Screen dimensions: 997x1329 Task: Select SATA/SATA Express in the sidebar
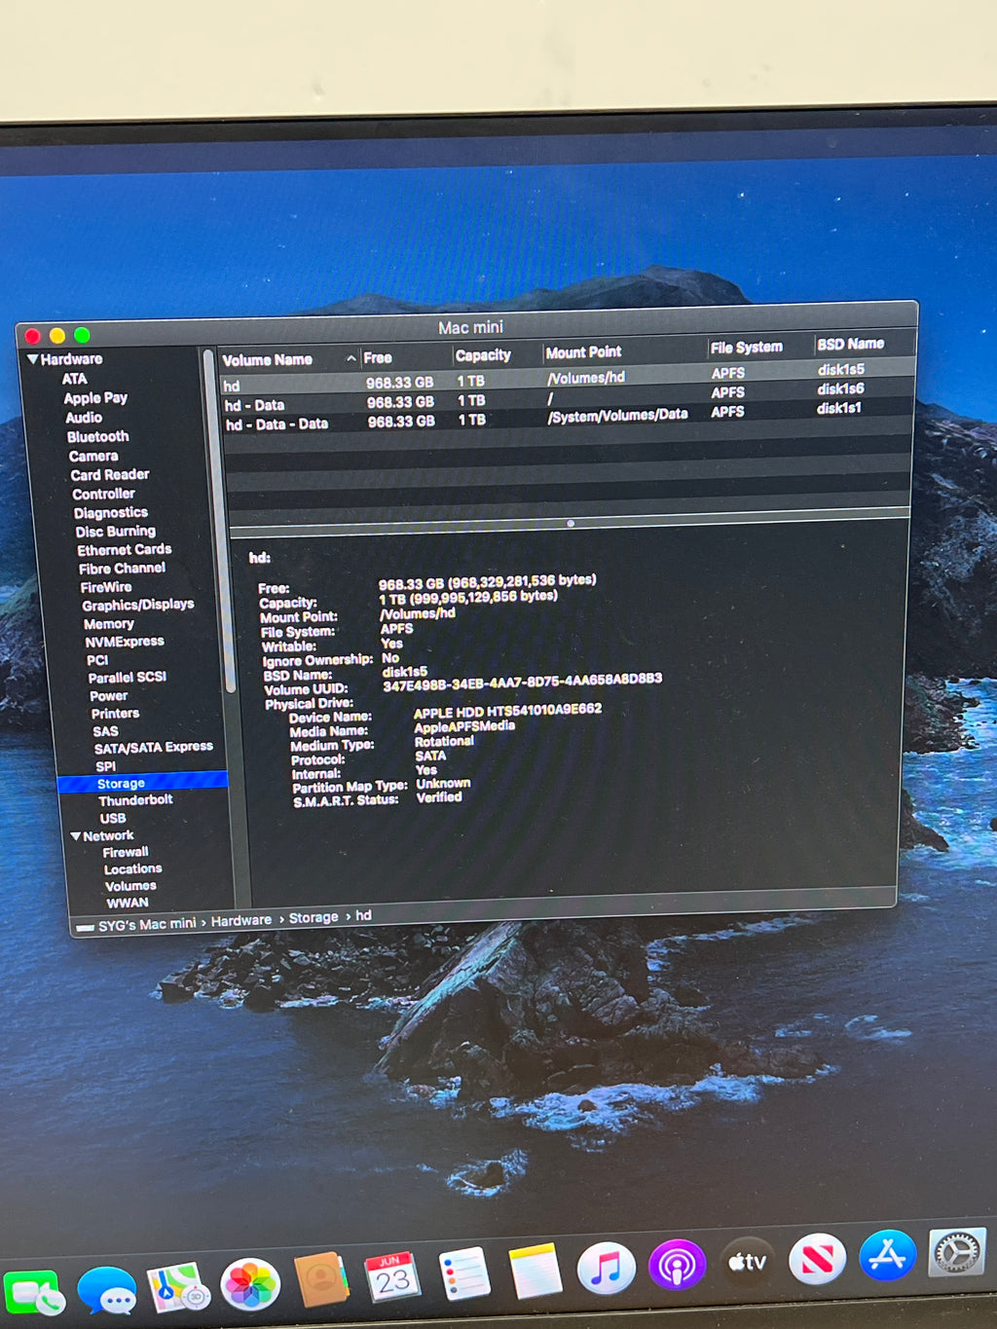[153, 748]
